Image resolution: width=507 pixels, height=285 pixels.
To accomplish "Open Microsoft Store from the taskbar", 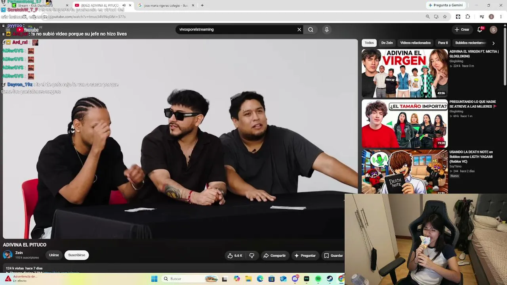I will pos(271,279).
